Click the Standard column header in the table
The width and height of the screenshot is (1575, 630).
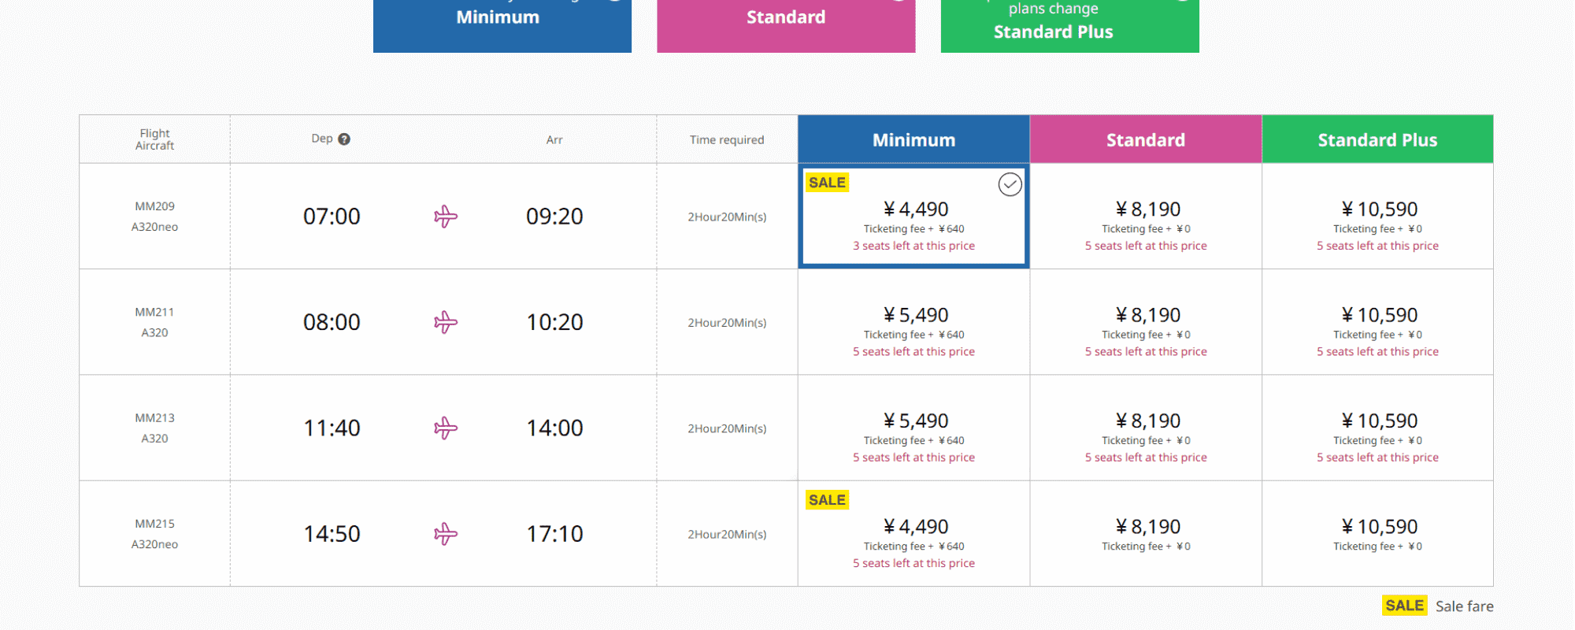point(1146,140)
